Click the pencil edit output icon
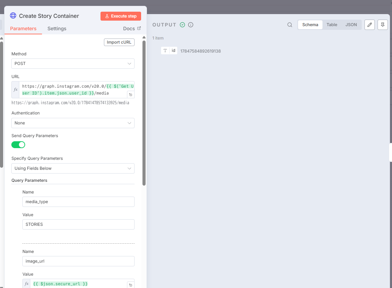 (x=369, y=25)
